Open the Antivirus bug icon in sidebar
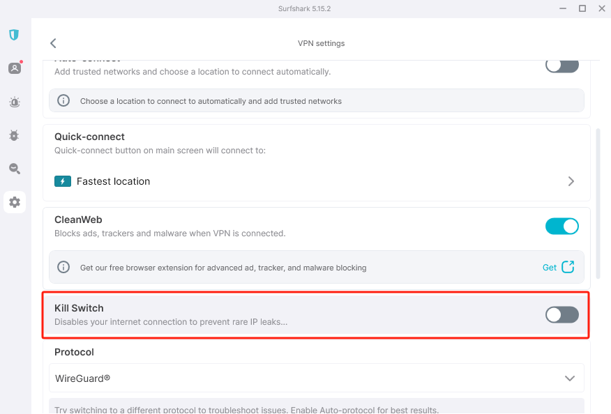Image resolution: width=611 pixels, height=414 pixels. (x=14, y=135)
